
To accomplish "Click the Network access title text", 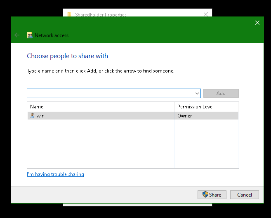I will [x=52, y=35].
